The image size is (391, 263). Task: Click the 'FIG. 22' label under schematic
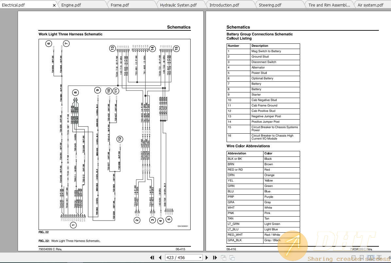click(43, 232)
